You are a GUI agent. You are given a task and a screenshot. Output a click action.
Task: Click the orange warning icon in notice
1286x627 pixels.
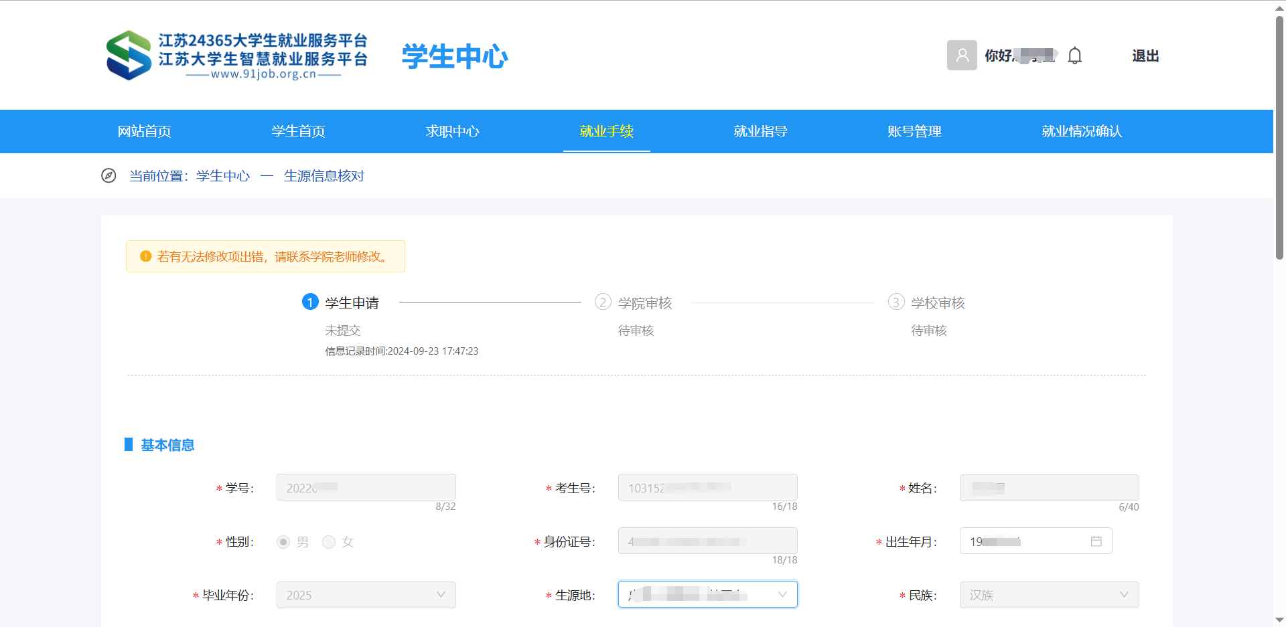[x=145, y=256]
